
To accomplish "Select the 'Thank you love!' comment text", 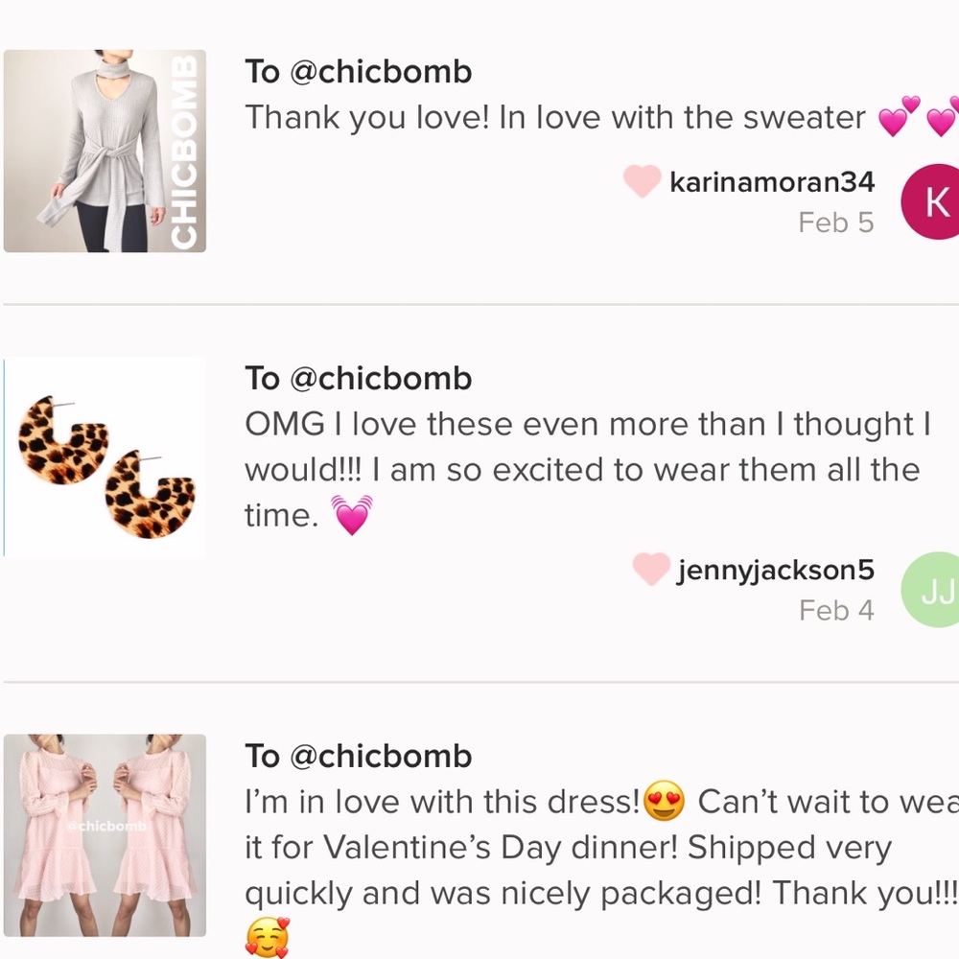I will coord(556,118).
